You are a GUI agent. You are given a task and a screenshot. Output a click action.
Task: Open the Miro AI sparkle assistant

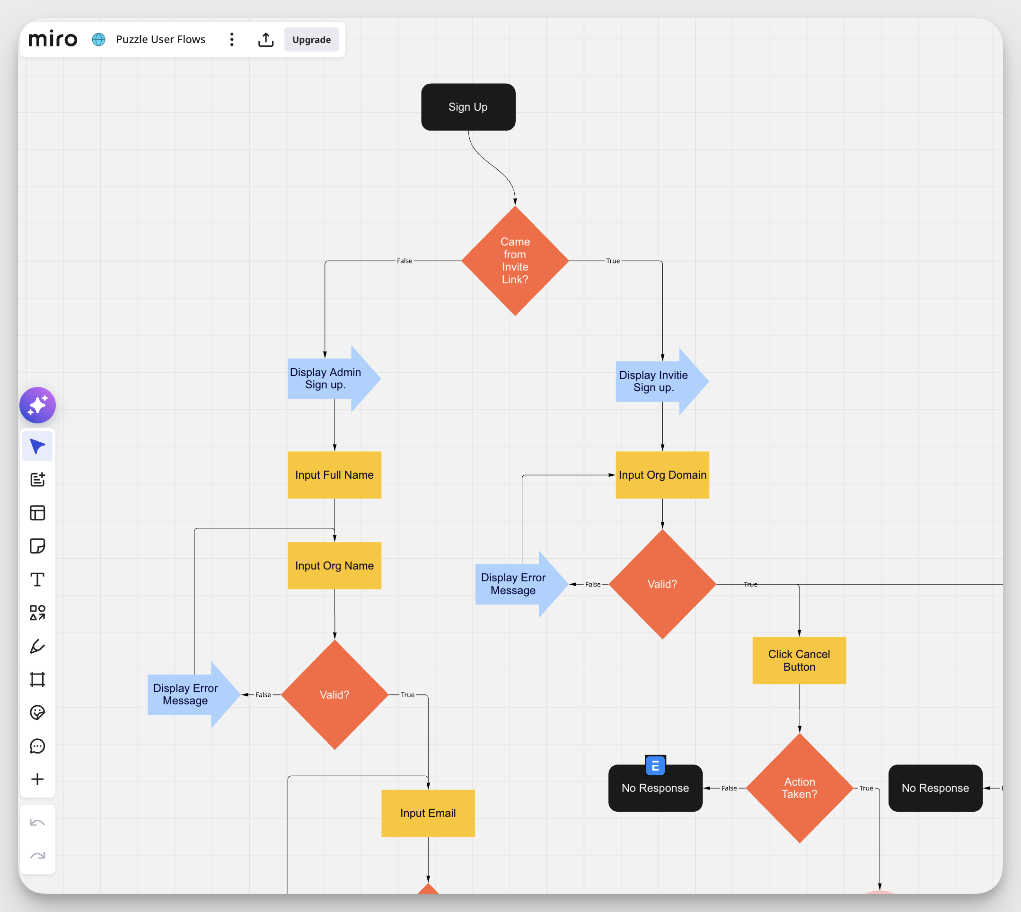(x=37, y=405)
